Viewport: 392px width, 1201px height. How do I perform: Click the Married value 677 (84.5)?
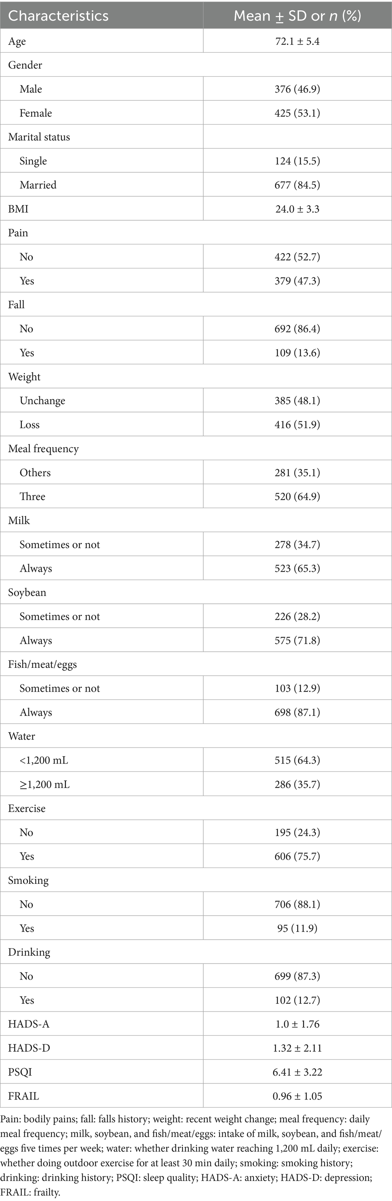click(x=297, y=185)
